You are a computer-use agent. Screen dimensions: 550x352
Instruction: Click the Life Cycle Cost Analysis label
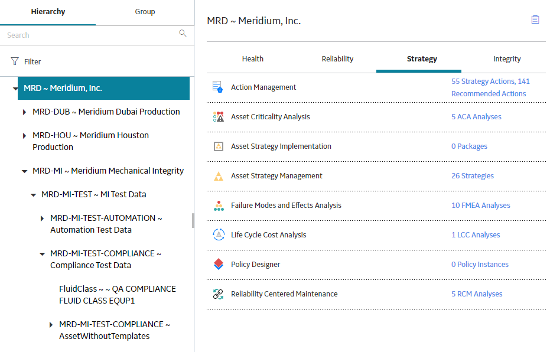(x=268, y=234)
